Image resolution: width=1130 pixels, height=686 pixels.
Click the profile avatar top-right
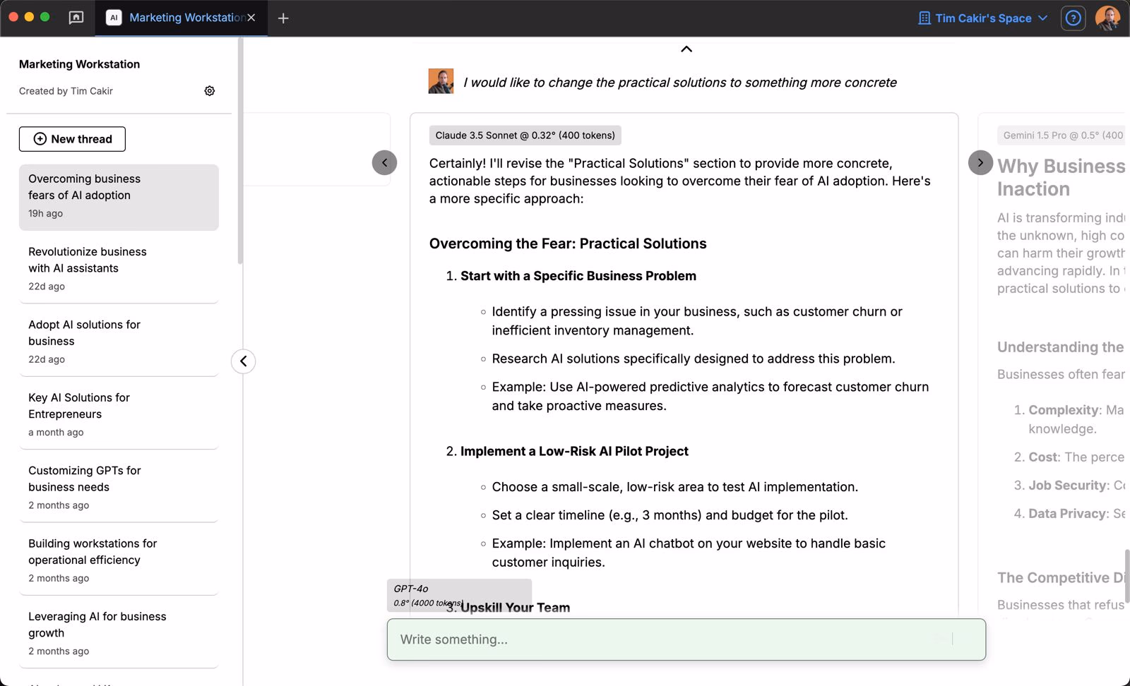(1107, 18)
